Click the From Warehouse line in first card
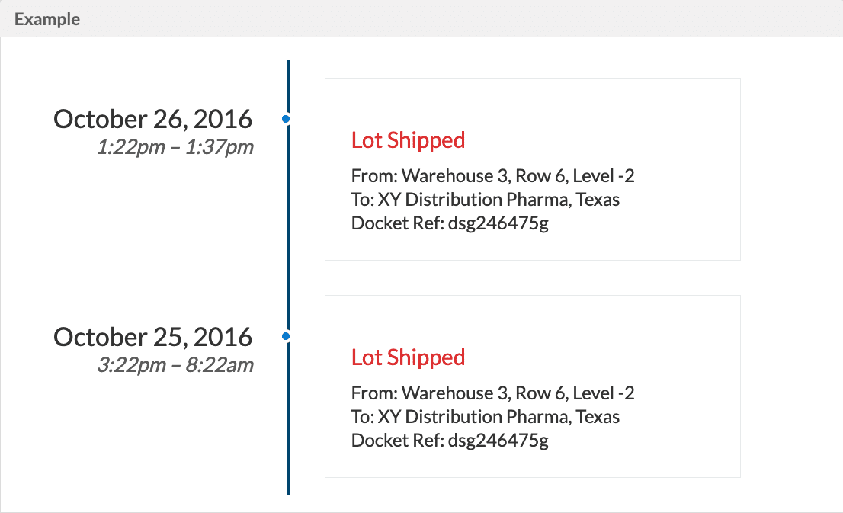This screenshot has width=843, height=513. (492, 176)
